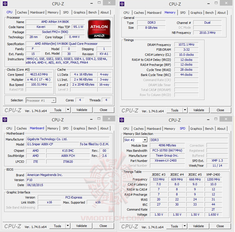The image size is (235, 232).
Task: Open Slot #2 memory slot dropdown
Action: click(135, 140)
